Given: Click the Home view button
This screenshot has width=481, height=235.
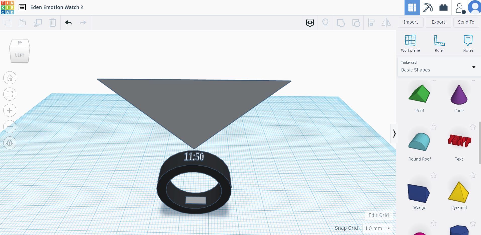Looking at the screenshot, I should coord(10,78).
